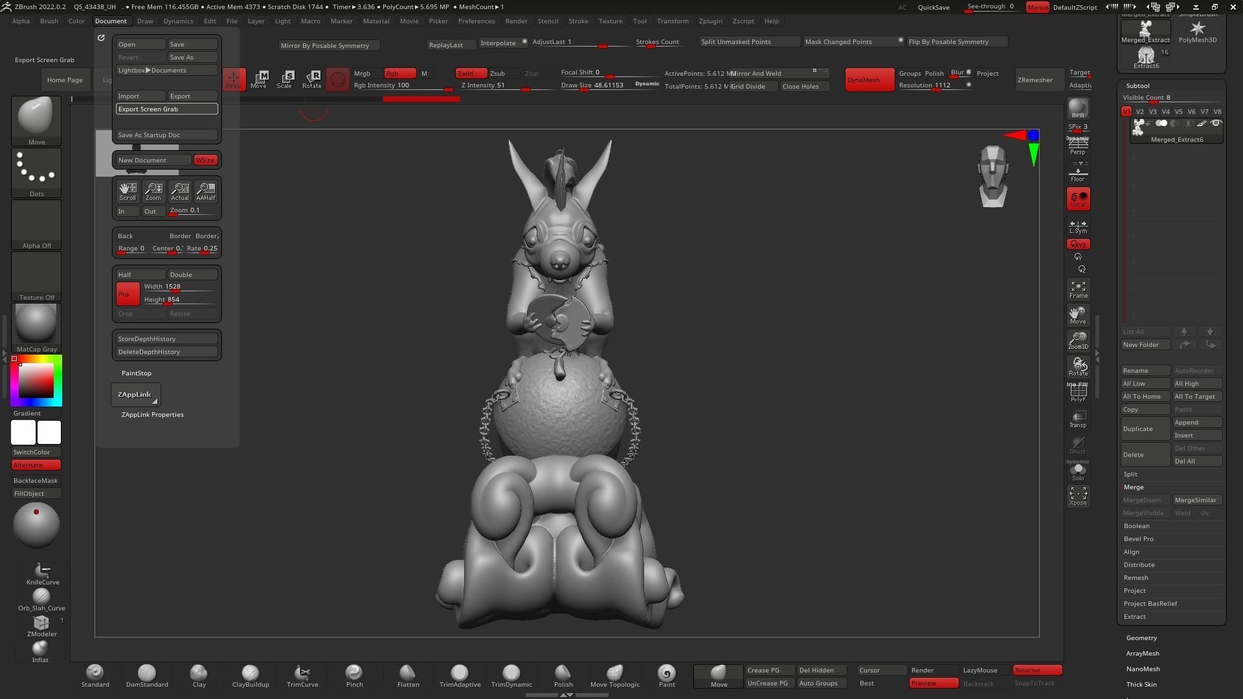Image resolution: width=1243 pixels, height=699 pixels.
Task: Click the Rotate navigation icon on right shelf
Action: [1078, 366]
